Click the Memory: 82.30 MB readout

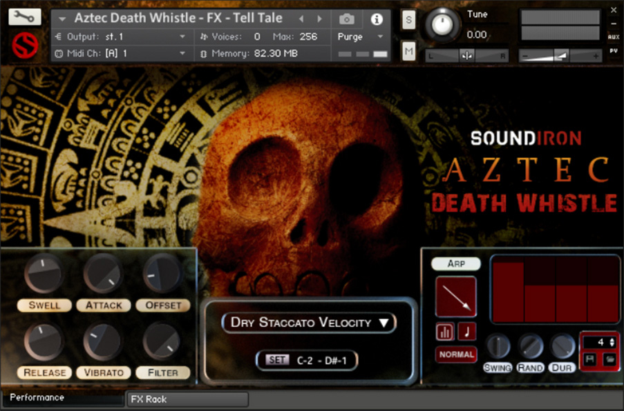(254, 53)
